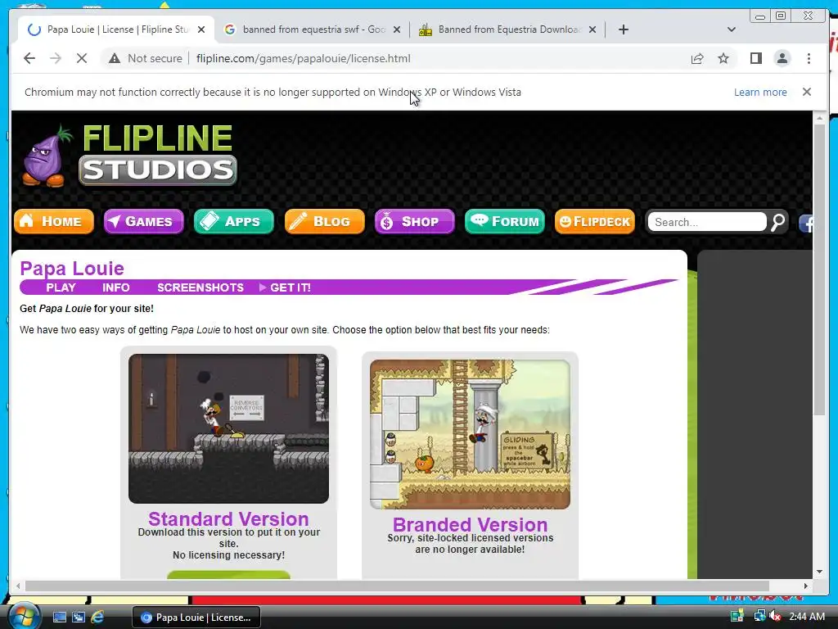Open the SCREENSHOTS tab
The image size is (838, 629).
pyautogui.click(x=200, y=287)
